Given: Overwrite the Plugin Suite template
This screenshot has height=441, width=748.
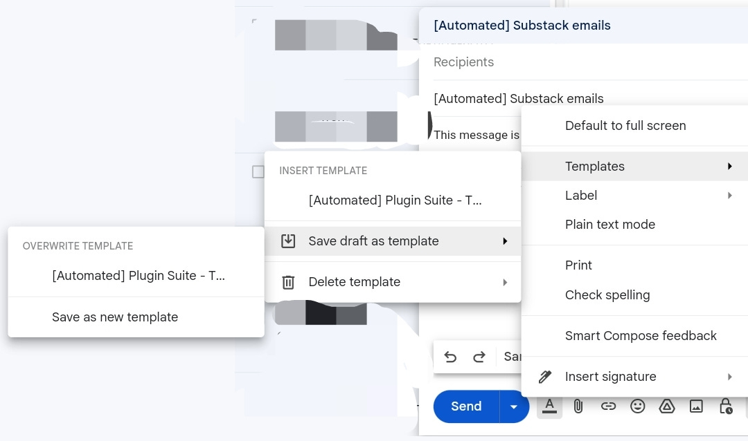Looking at the screenshot, I should (x=136, y=276).
